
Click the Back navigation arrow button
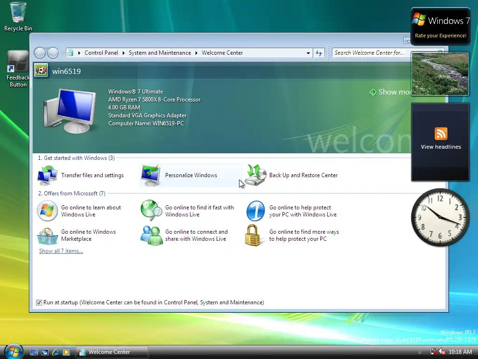(x=40, y=53)
